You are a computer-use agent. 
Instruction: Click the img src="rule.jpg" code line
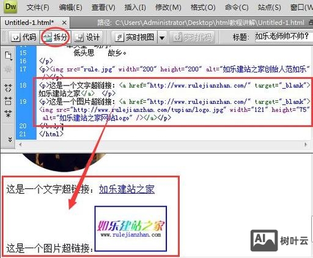(175, 69)
